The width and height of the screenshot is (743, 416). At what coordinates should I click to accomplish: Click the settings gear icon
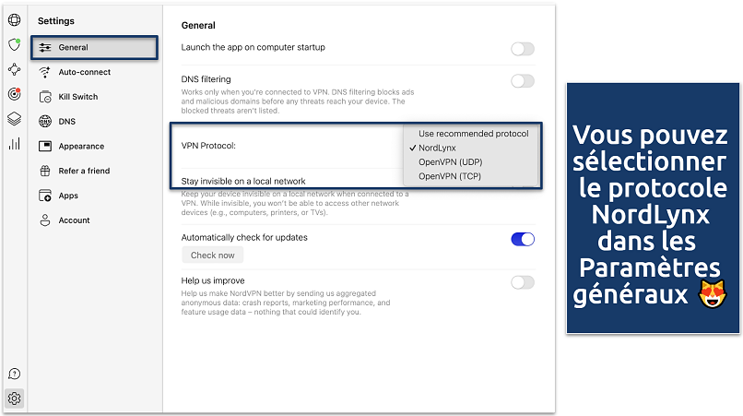click(14, 398)
